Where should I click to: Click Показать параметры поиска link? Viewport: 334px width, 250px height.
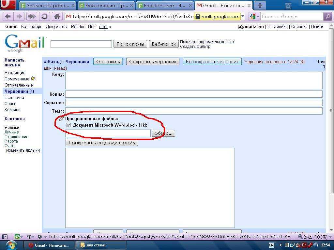pyautogui.click(x=207, y=42)
